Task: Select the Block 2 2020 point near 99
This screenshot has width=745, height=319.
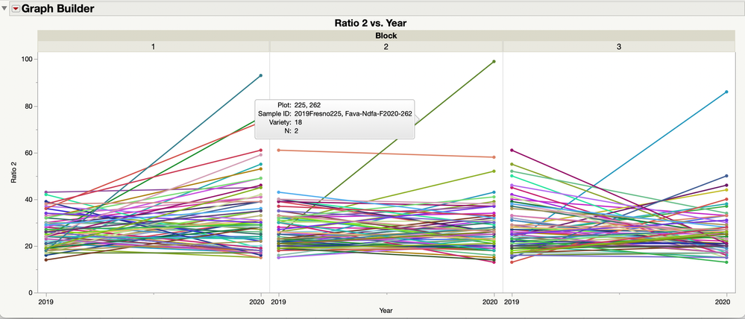Action: click(494, 61)
